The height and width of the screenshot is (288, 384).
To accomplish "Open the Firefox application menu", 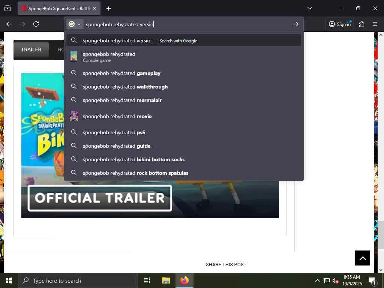I will point(375,24).
